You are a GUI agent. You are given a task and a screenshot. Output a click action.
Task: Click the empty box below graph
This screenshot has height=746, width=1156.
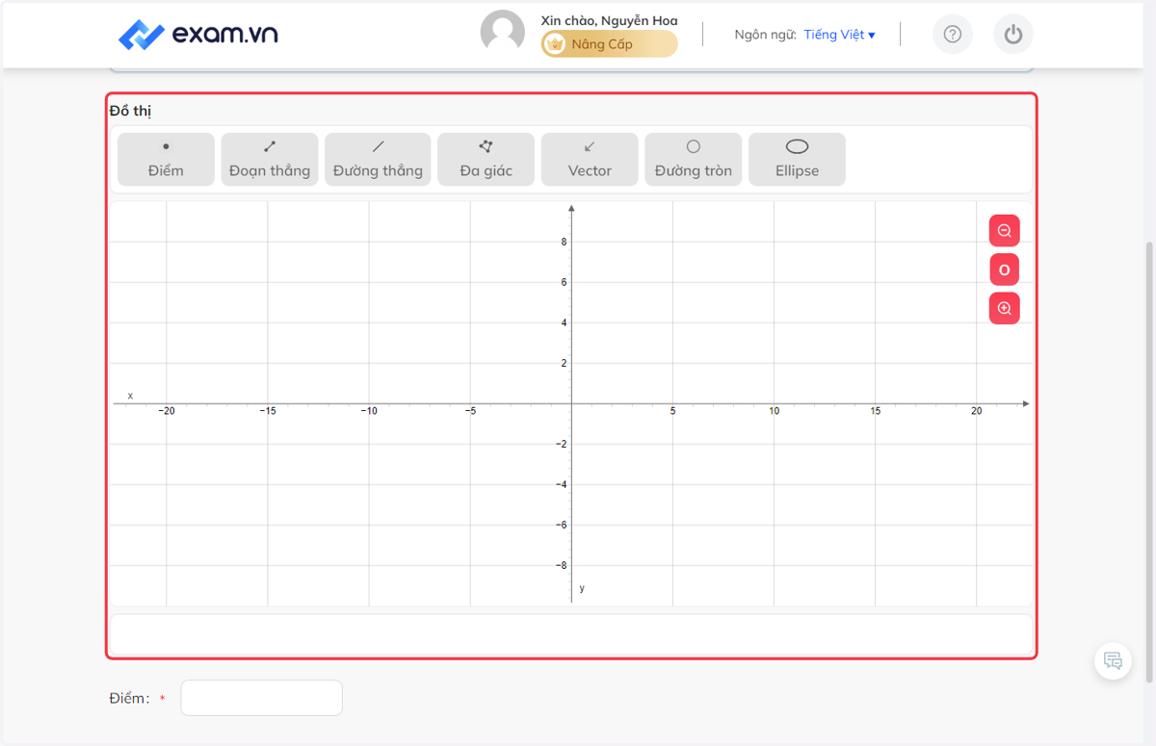(x=571, y=634)
